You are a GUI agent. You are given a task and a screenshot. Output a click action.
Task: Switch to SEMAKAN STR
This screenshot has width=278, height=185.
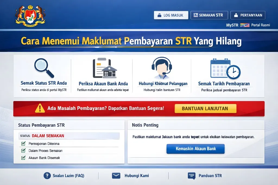(209, 15)
